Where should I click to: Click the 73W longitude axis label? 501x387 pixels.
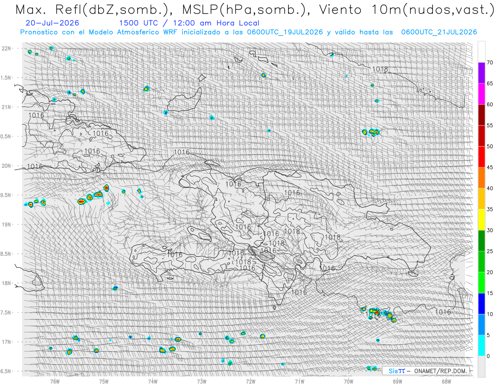click(202, 381)
